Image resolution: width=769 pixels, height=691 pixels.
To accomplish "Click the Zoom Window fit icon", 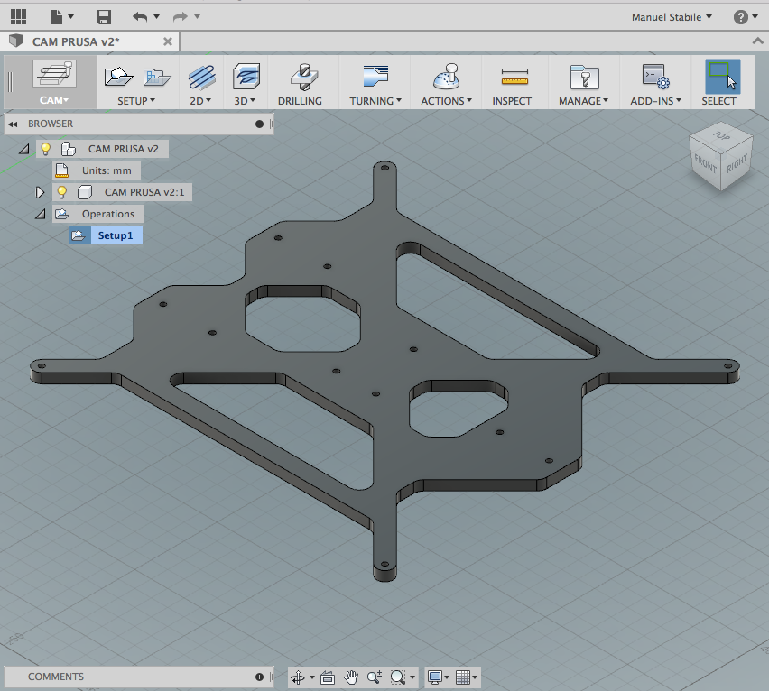I will pyautogui.click(x=398, y=677).
